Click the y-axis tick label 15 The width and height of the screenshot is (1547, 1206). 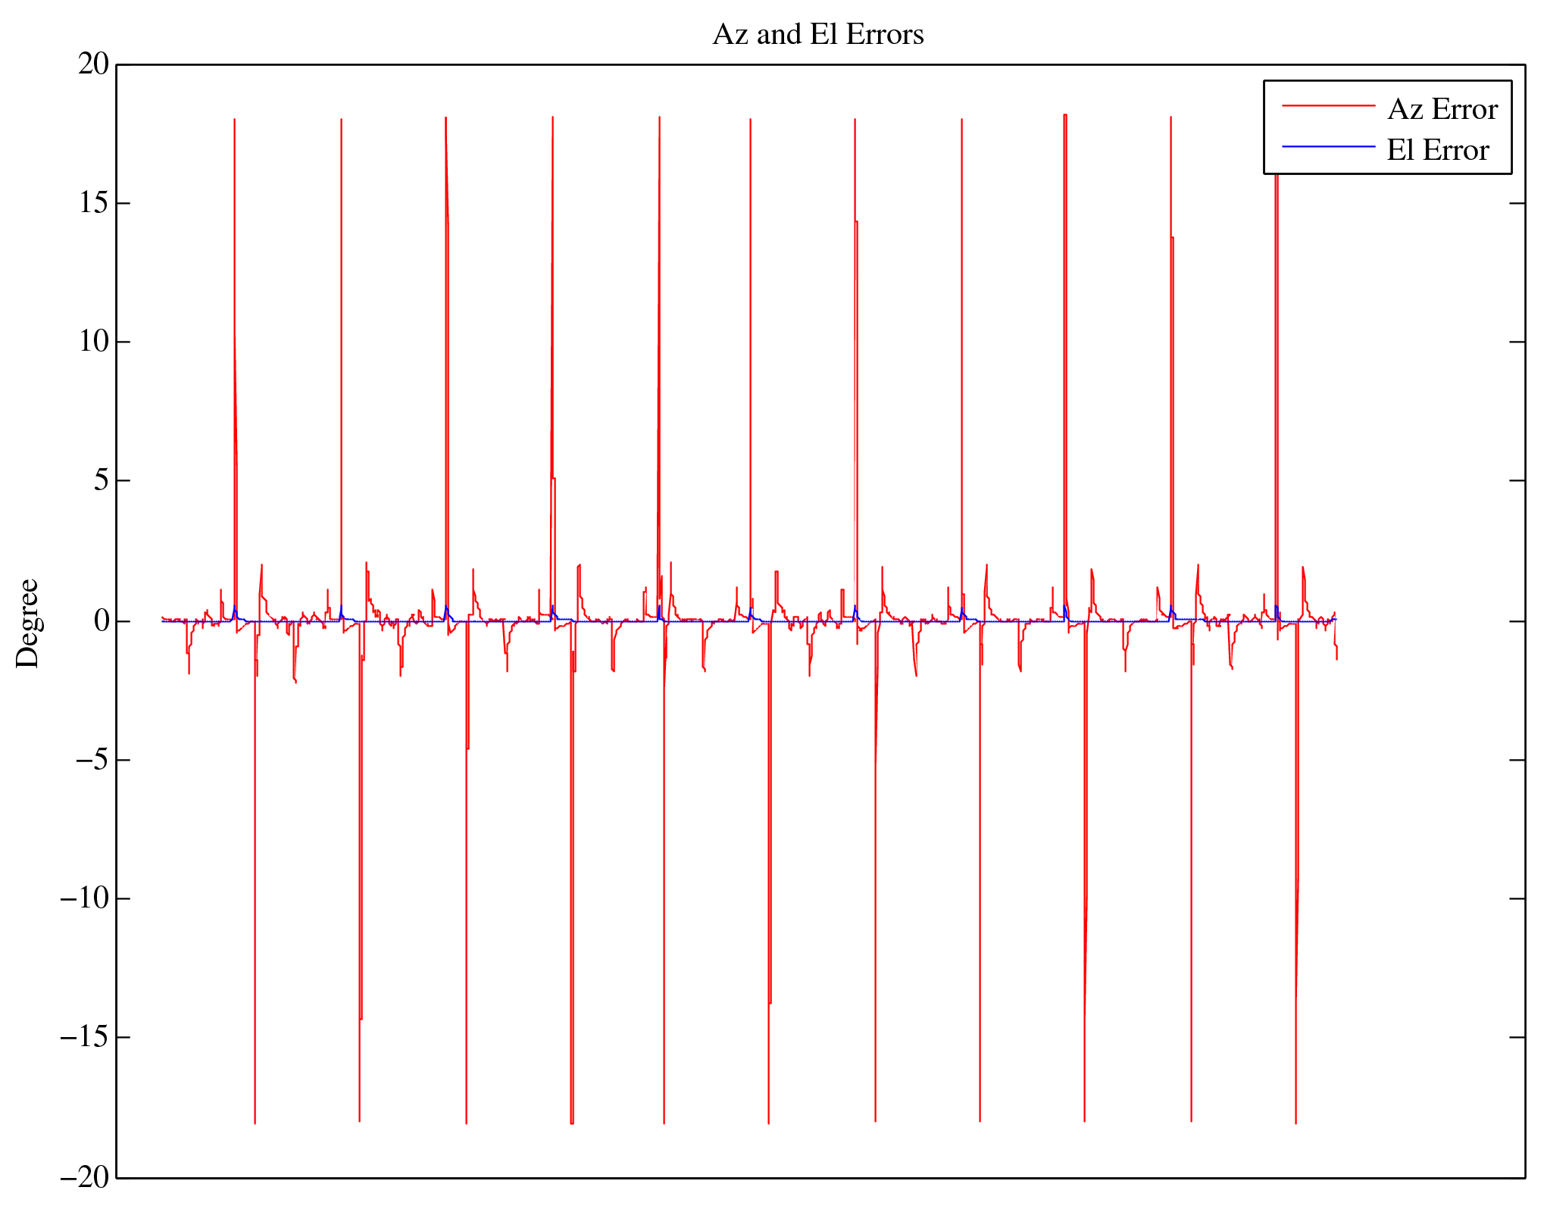[94, 203]
